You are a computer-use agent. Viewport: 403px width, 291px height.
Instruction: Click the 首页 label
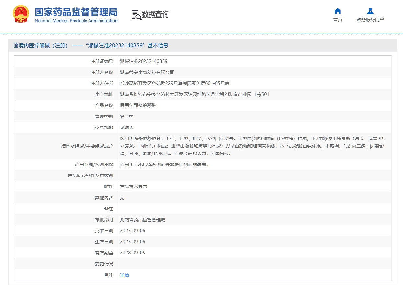pos(338,20)
